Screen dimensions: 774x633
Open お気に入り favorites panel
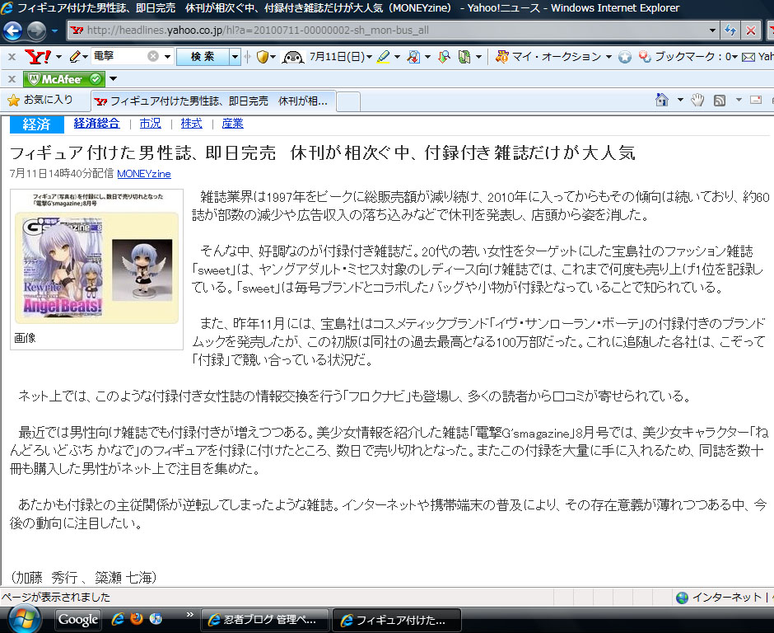(x=40, y=100)
